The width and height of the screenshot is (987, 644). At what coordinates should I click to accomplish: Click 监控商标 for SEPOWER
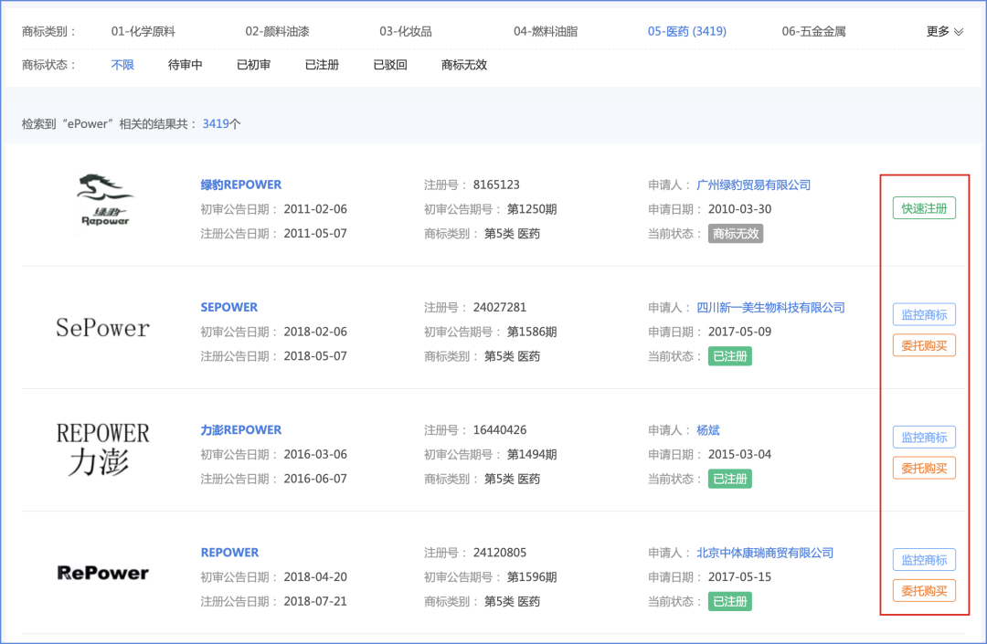(924, 314)
